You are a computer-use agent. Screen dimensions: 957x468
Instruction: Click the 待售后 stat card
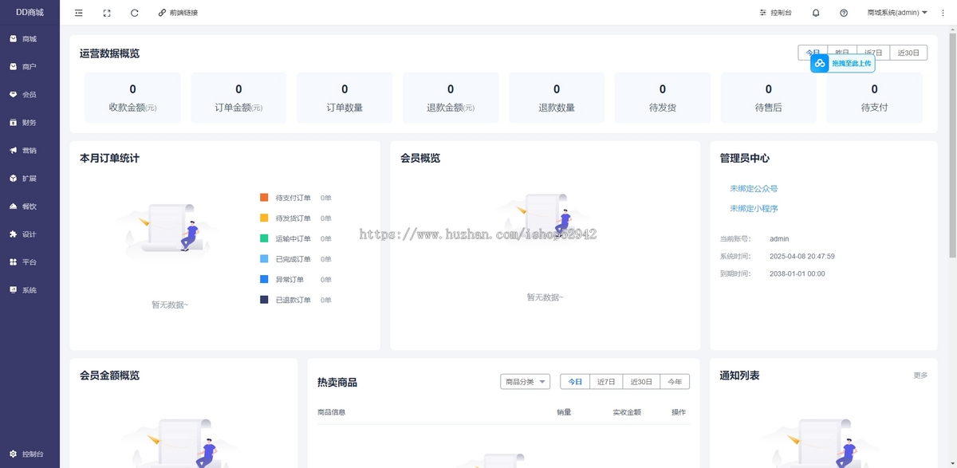click(769, 98)
